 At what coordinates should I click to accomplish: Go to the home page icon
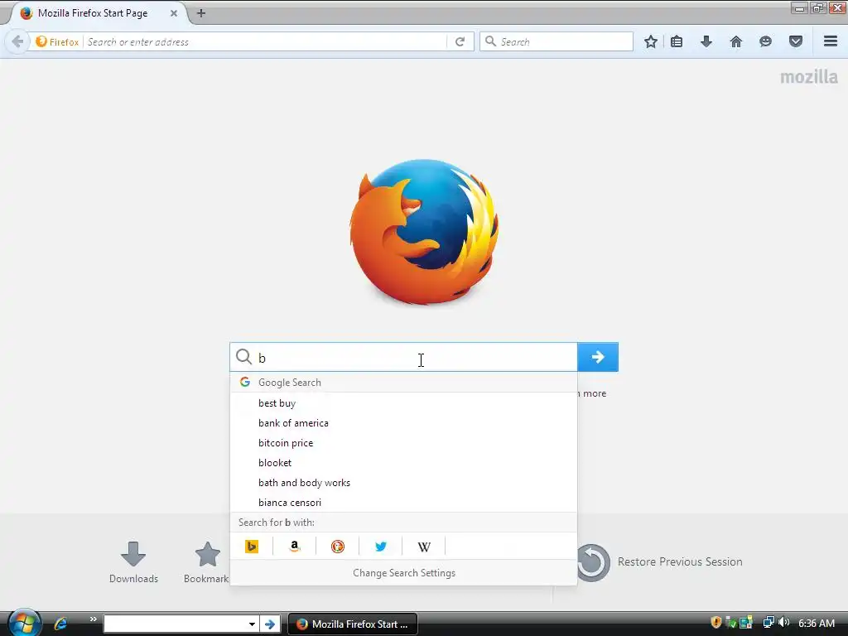736,41
